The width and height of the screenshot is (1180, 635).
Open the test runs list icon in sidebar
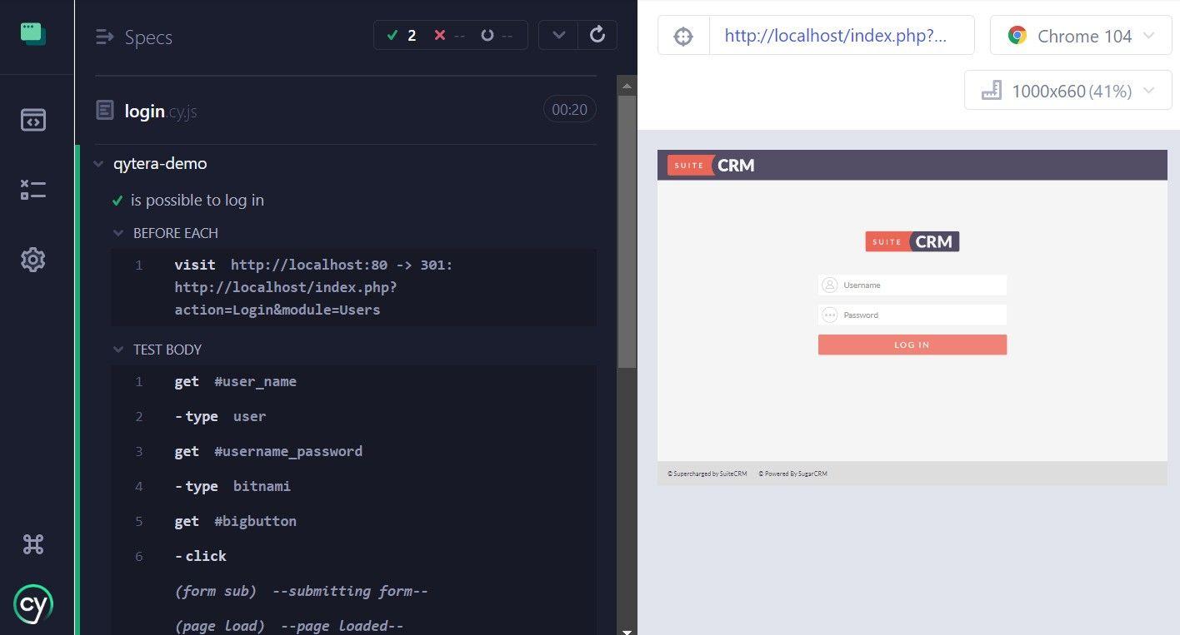pyautogui.click(x=32, y=190)
